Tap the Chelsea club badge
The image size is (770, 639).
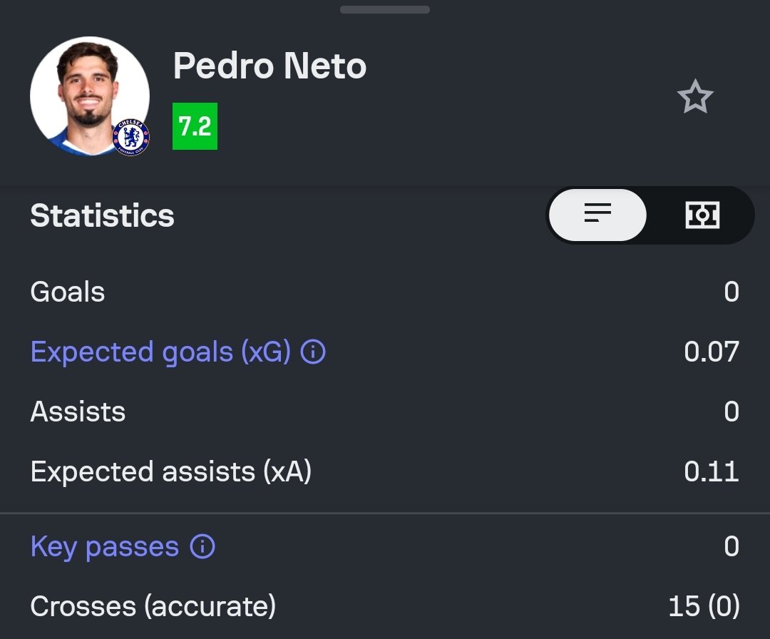click(x=130, y=137)
